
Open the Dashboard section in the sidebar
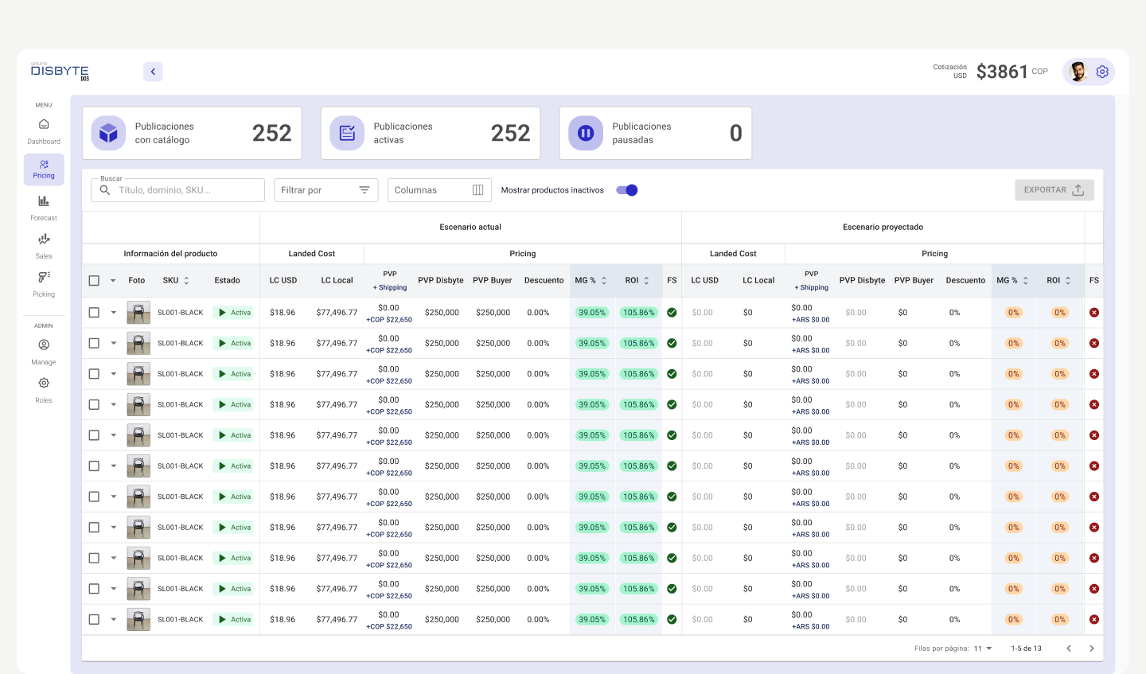(x=44, y=131)
